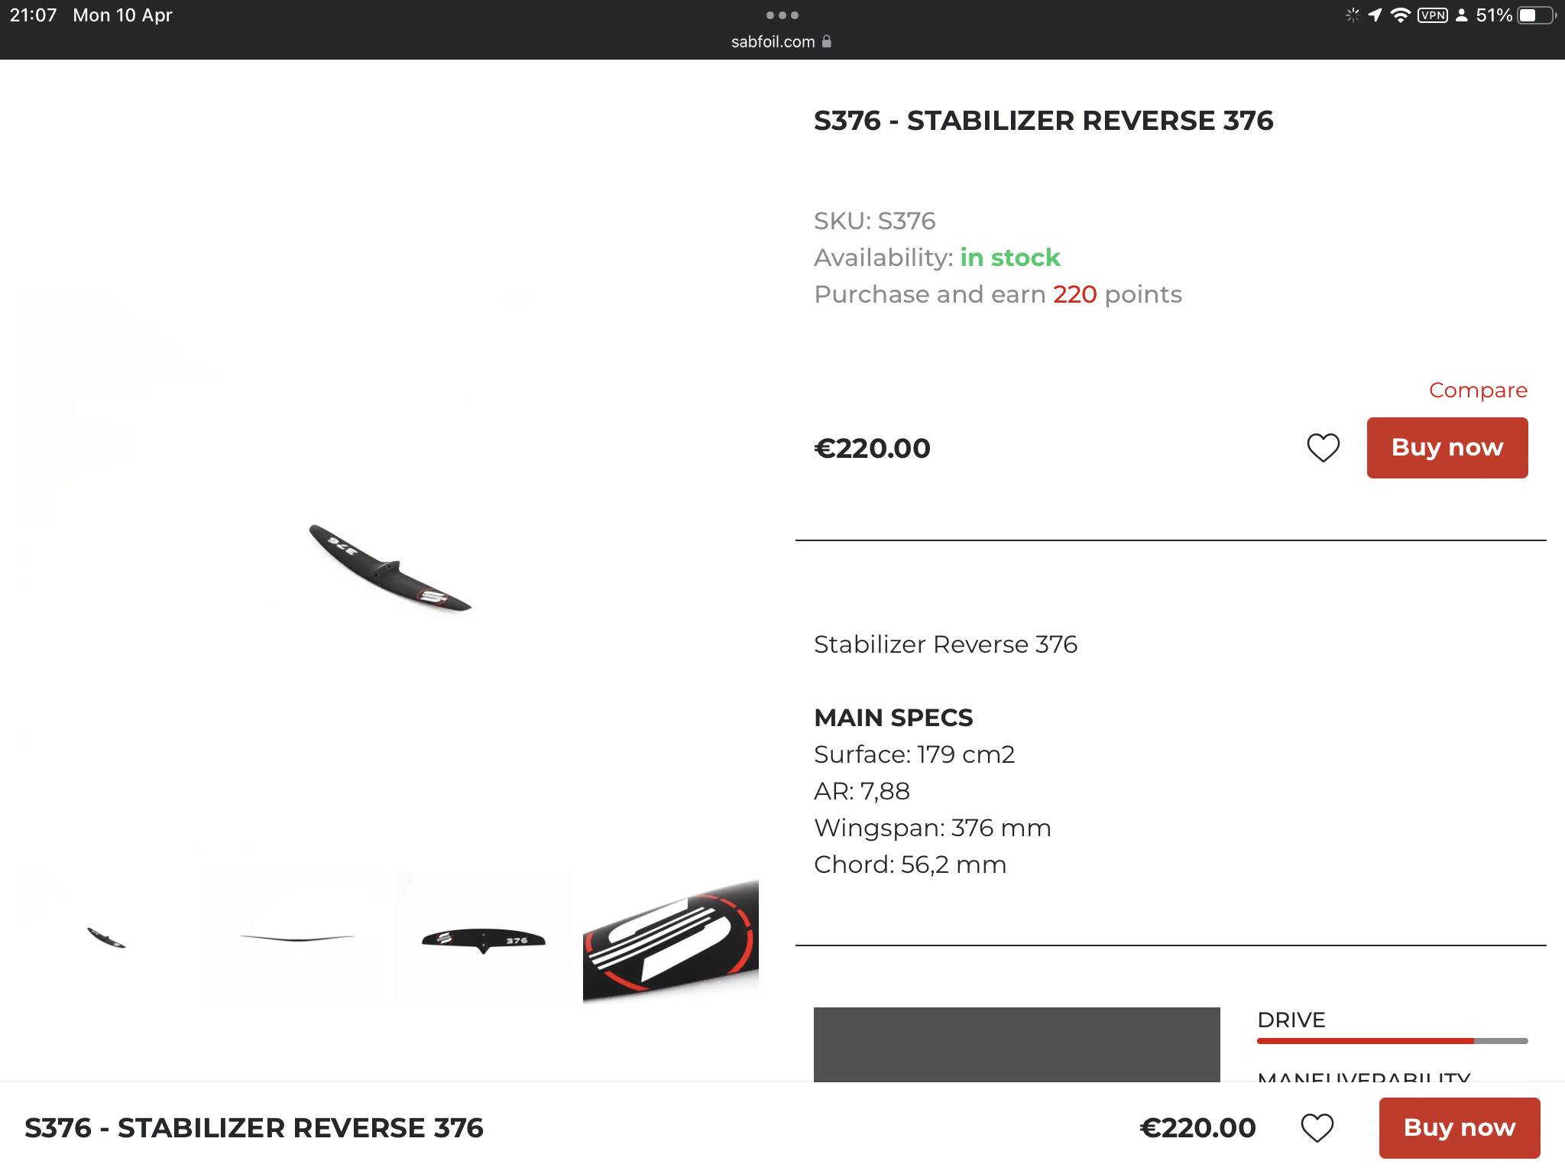Select the top-view 376 stabilizer thumbnail
1565x1174 pixels.
484,939
